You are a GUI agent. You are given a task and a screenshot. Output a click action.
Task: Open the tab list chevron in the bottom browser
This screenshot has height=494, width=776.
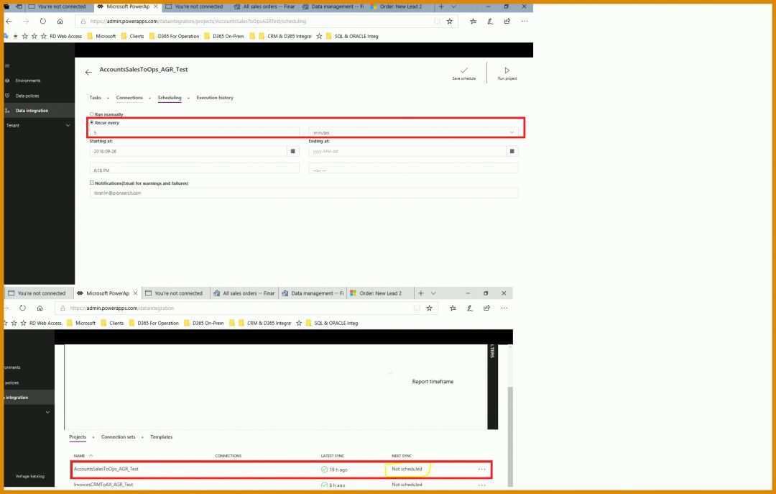coord(433,293)
